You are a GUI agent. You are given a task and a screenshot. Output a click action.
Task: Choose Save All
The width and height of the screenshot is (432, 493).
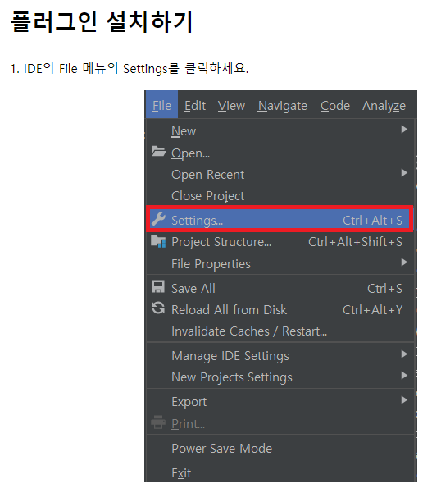click(x=280, y=288)
